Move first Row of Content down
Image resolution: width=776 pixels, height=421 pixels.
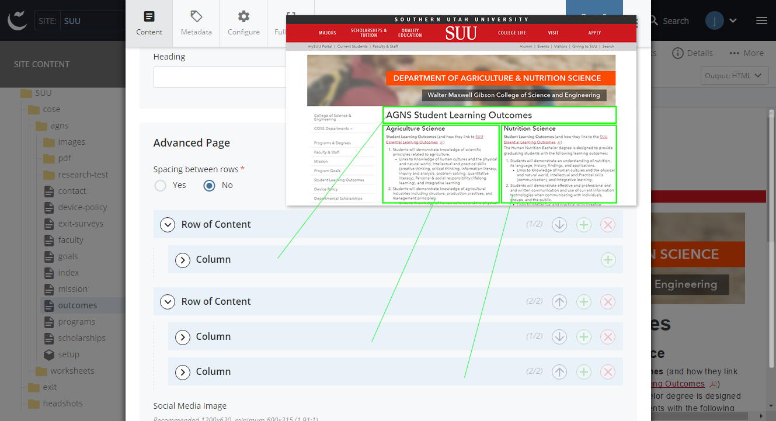[559, 225]
